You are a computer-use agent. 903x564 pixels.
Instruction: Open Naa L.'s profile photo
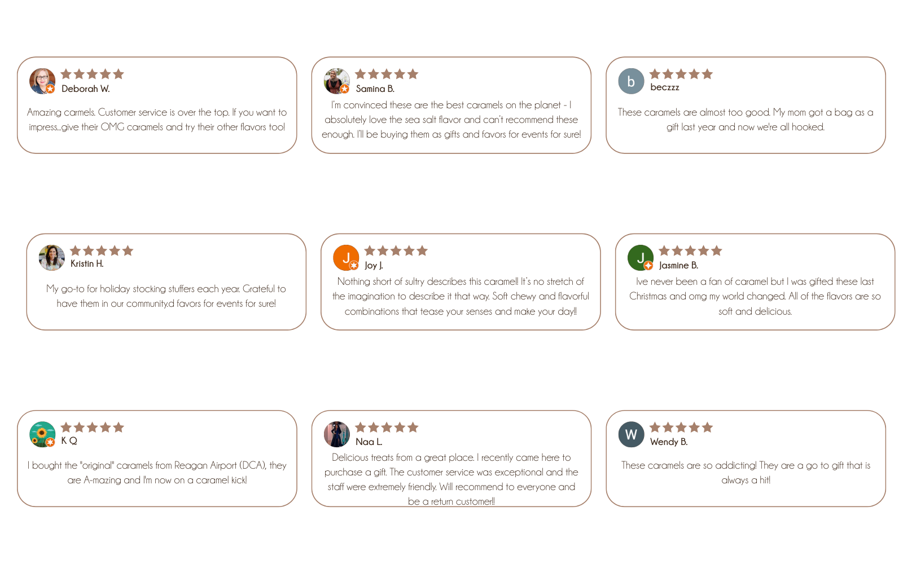click(337, 434)
